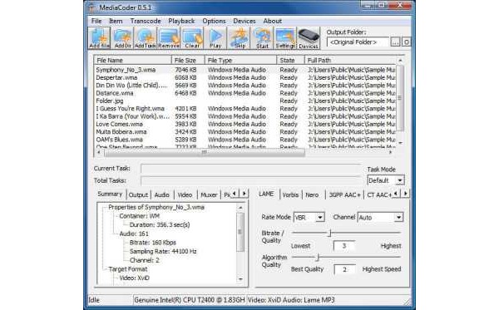Click the Full Path column header
This screenshot has width=499, height=310.
(350, 60)
